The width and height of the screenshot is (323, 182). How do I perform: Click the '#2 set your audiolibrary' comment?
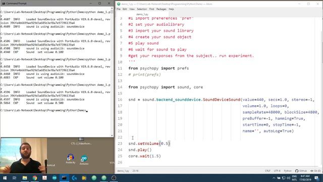click(x=156, y=24)
